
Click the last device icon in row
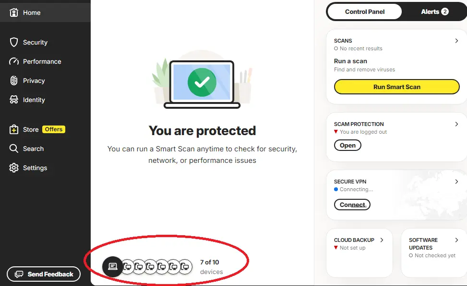pyautogui.click(x=185, y=267)
